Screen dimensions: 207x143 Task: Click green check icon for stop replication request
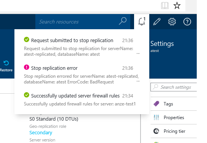pyautogui.click(x=27, y=39)
